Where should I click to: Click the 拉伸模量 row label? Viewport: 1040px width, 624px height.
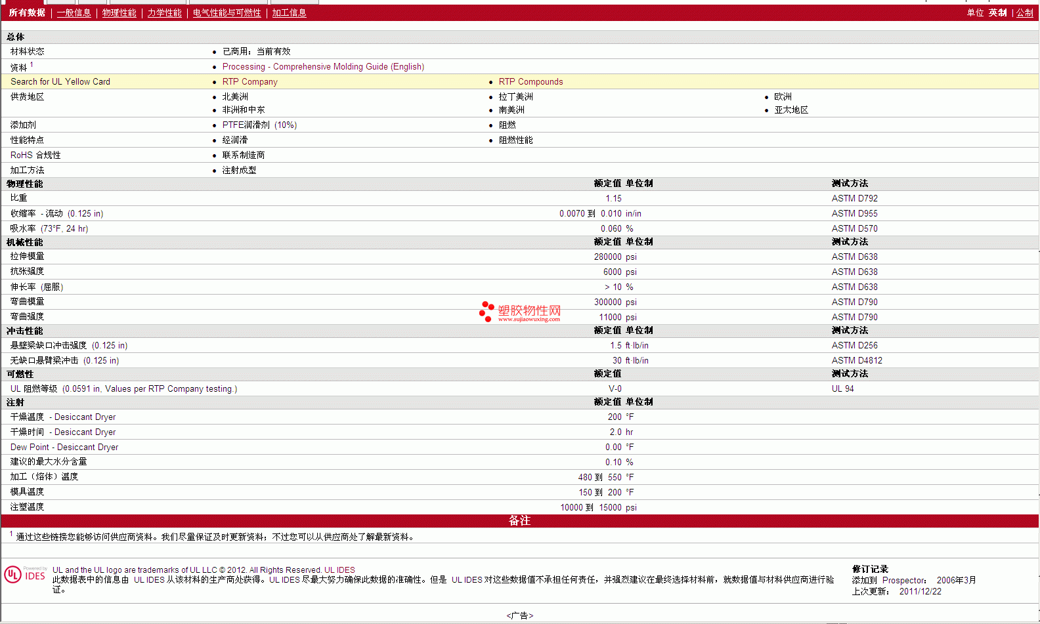27,256
